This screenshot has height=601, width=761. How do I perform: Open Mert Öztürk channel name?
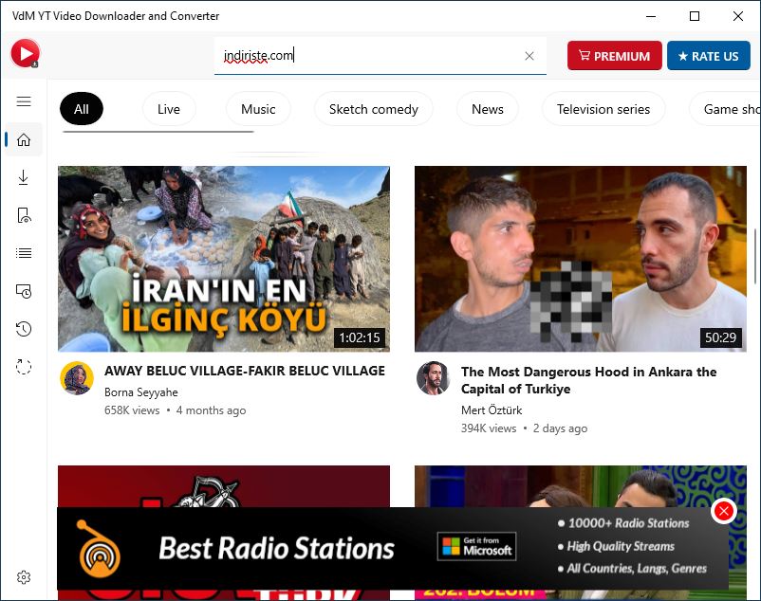pyautogui.click(x=492, y=410)
